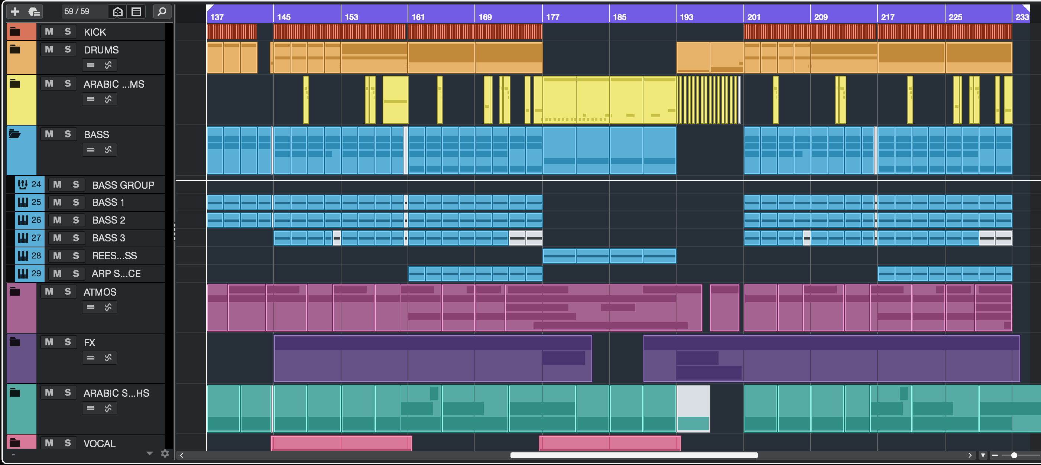Select the REES...SS track name
The width and height of the screenshot is (1041, 465).
(114, 256)
